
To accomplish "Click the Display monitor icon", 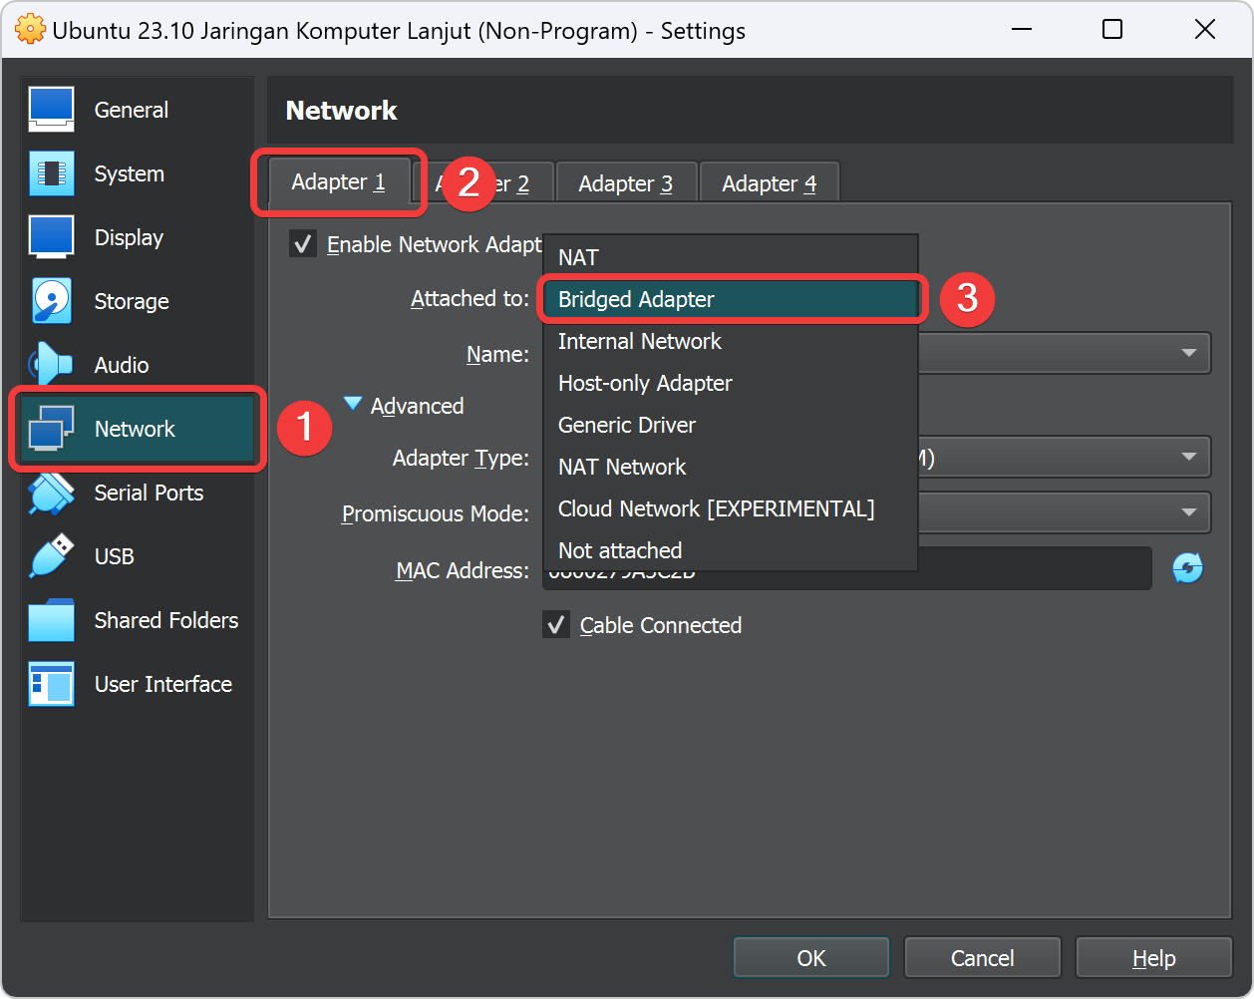I will [x=51, y=237].
